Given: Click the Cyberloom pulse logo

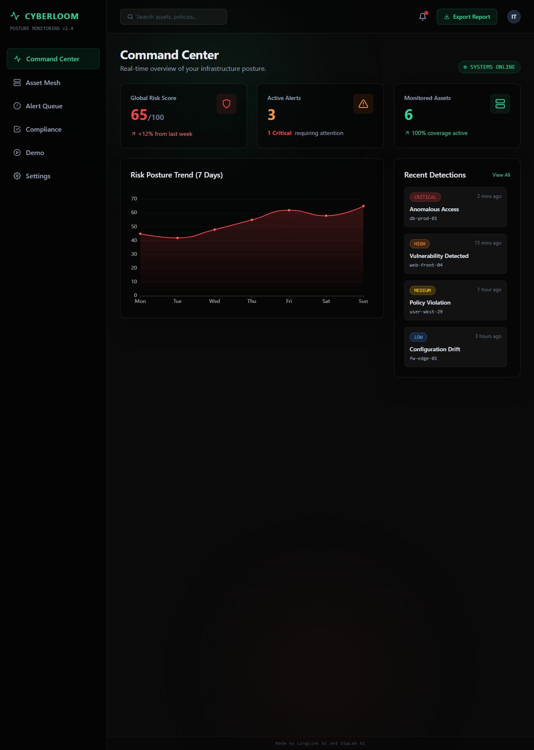Looking at the screenshot, I should click(15, 16).
